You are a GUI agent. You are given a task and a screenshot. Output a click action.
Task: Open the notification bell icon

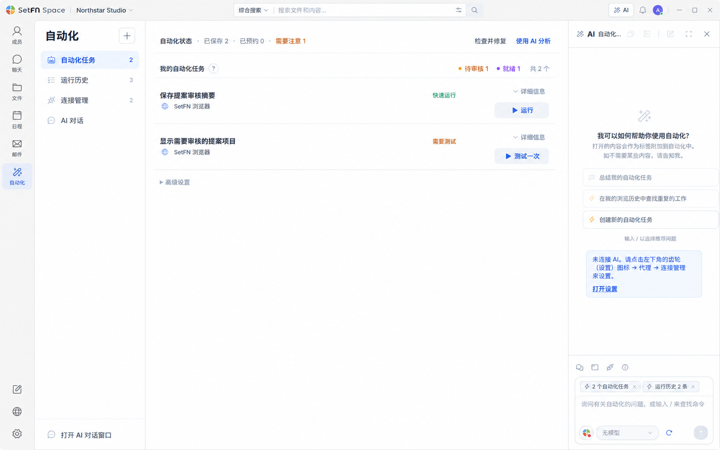(x=642, y=10)
